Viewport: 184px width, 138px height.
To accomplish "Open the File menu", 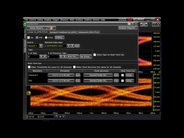I will (x=26, y=20).
